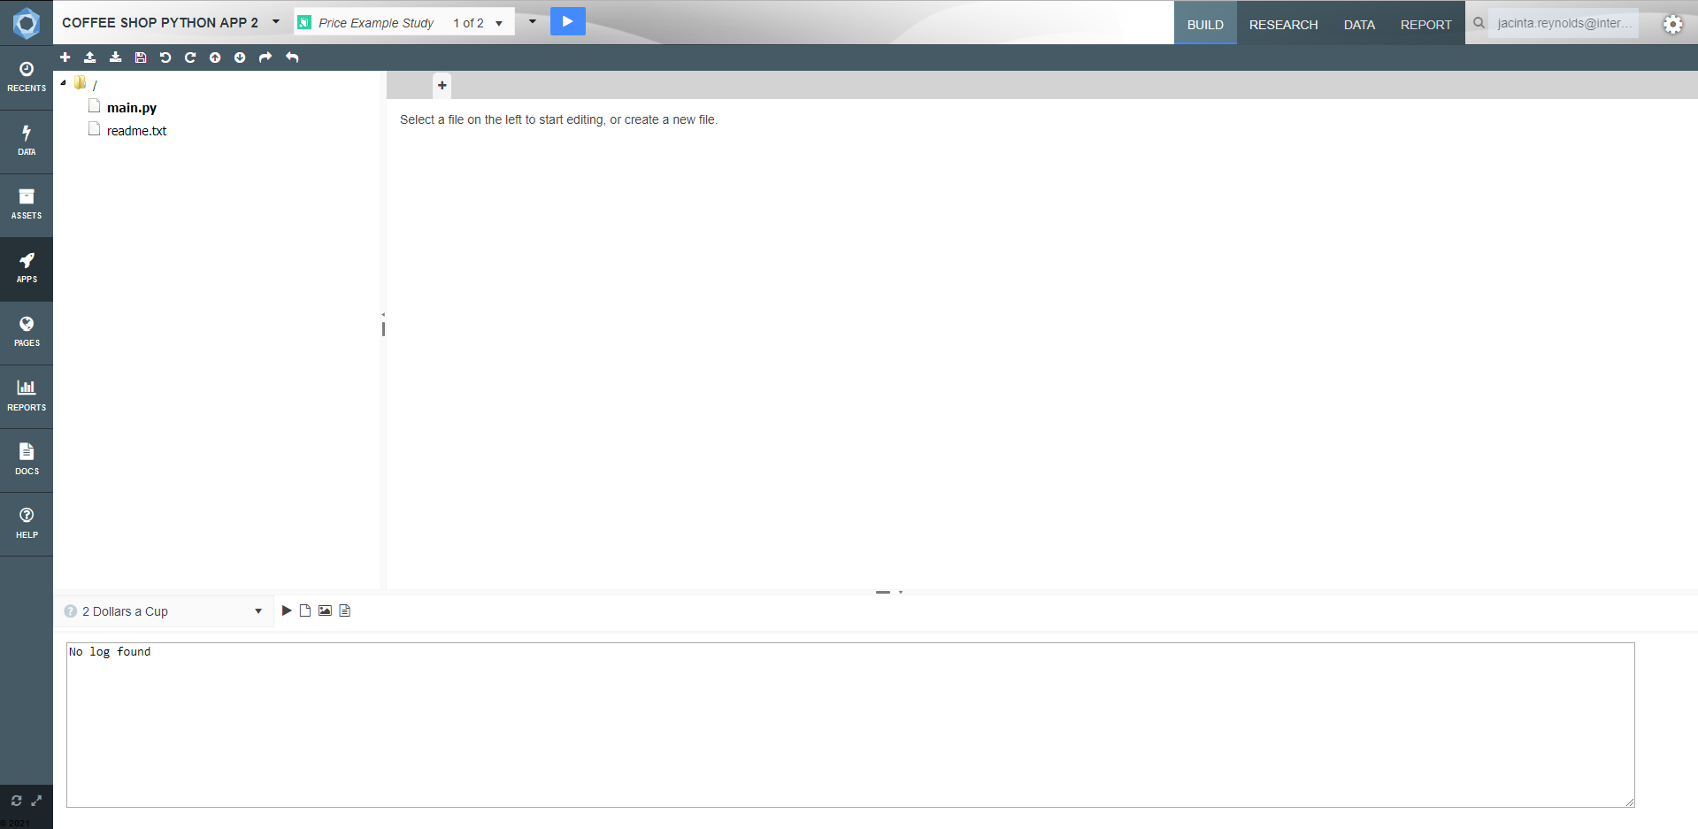Open the settings gear icon
The height and width of the screenshot is (829, 1698).
(x=1672, y=25)
